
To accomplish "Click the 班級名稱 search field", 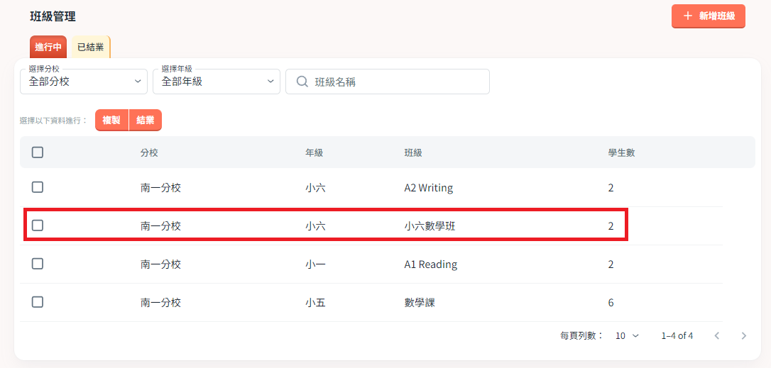I will point(388,82).
